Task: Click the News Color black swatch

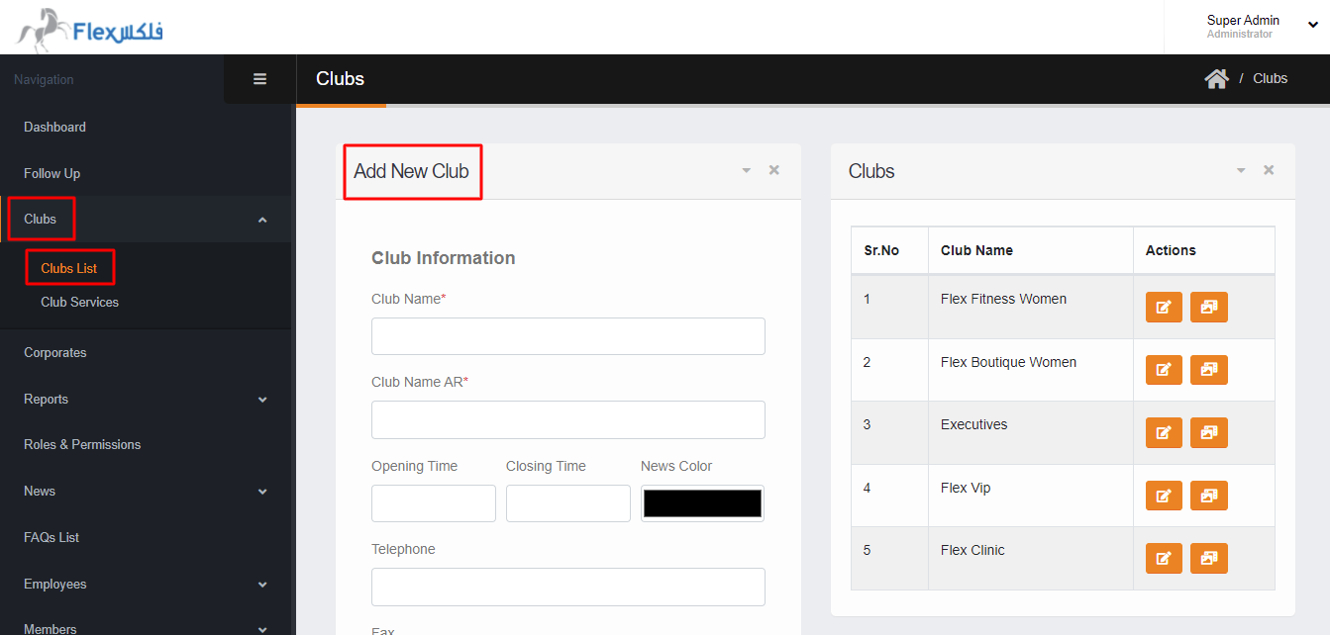Action: 702,502
